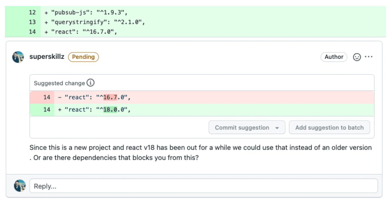
Task: Expand the Commit suggestion dropdown arrow
Action: 277,128
